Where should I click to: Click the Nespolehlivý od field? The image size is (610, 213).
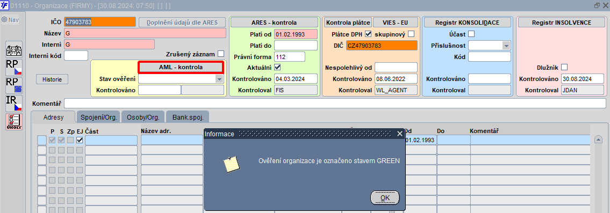pyautogui.click(x=396, y=68)
